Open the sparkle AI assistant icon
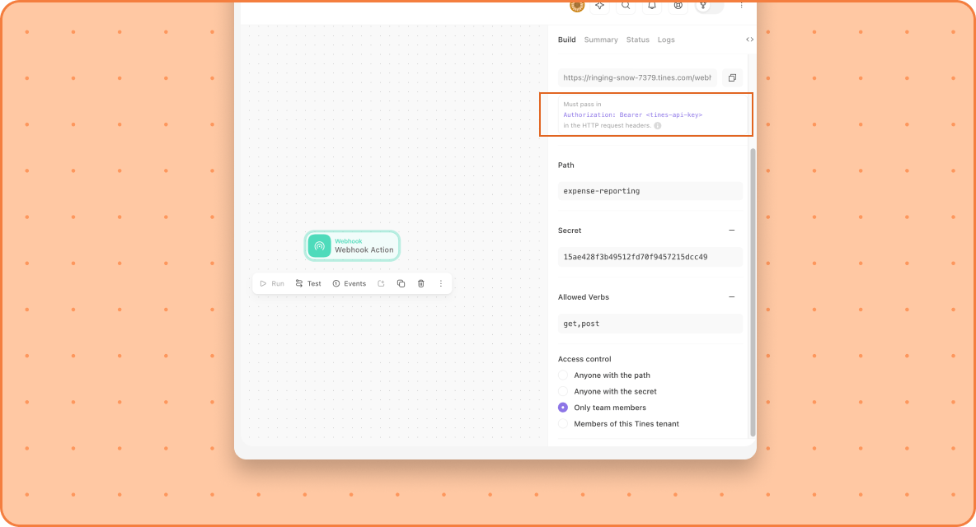This screenshot has height=527, width=976. pos(599,6)
